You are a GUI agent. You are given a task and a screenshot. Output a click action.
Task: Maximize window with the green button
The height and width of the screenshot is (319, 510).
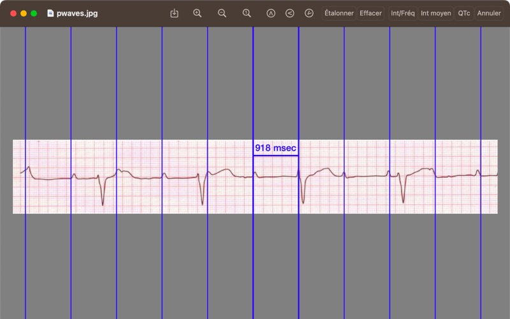(x=34, y=13)
